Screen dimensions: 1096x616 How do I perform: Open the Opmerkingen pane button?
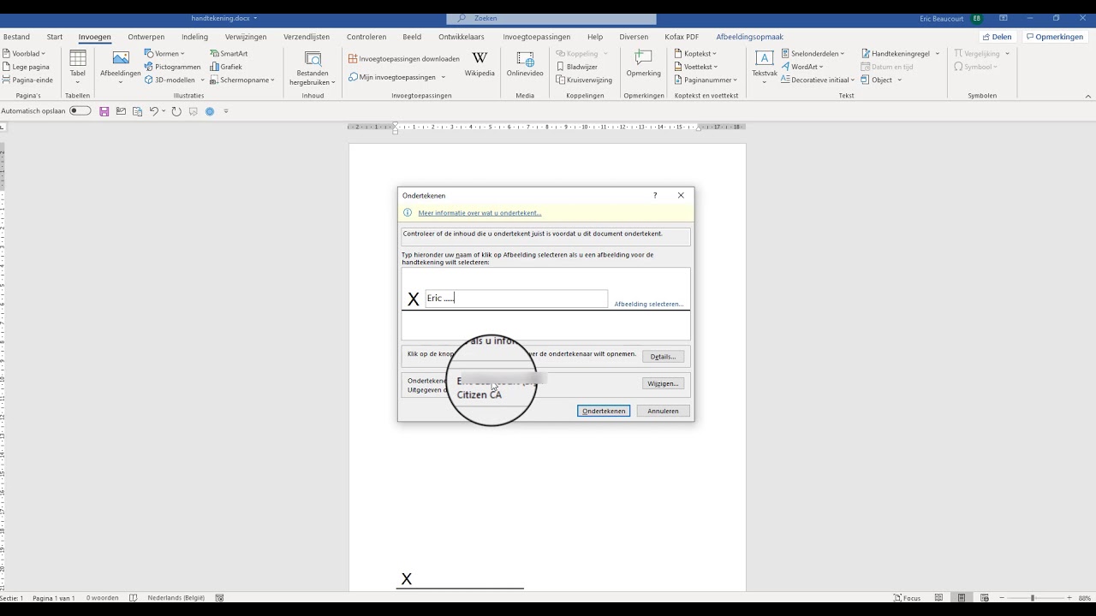tap(1055, 37)
